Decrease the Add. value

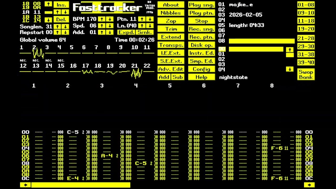109,32
